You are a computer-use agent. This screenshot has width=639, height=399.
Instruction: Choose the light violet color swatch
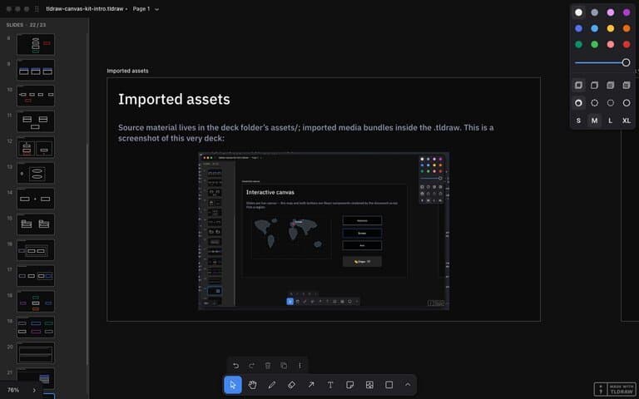click(611, 12)
